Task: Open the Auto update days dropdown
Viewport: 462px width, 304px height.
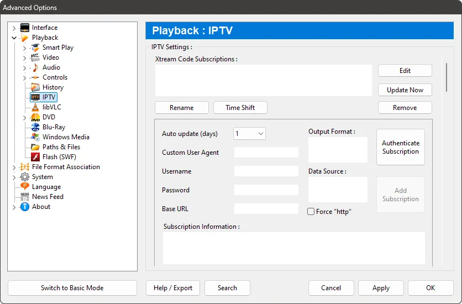Action: click(x=249, y=134)
